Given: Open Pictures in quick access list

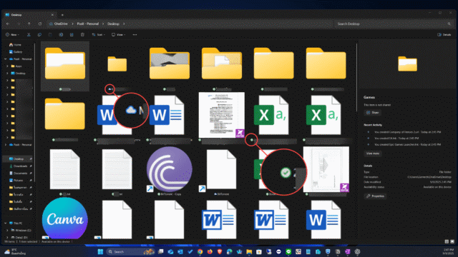Looking at the screenshot, I should [x=16, y=181].
